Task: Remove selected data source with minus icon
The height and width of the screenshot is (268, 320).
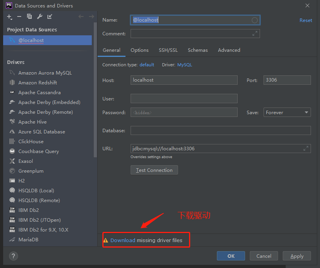Action: pyautogui.click(x=19, y=16)
